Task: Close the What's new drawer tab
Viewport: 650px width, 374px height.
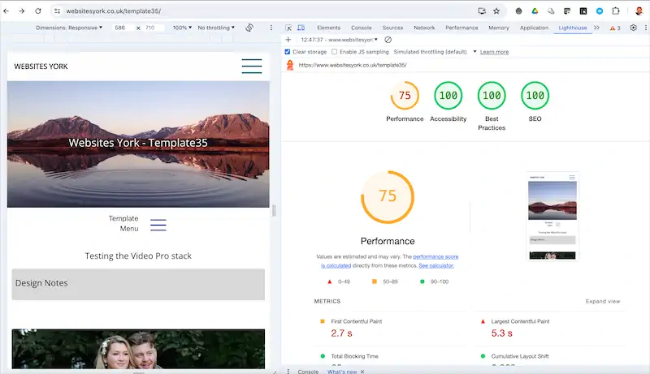Action: pos(362,372)
